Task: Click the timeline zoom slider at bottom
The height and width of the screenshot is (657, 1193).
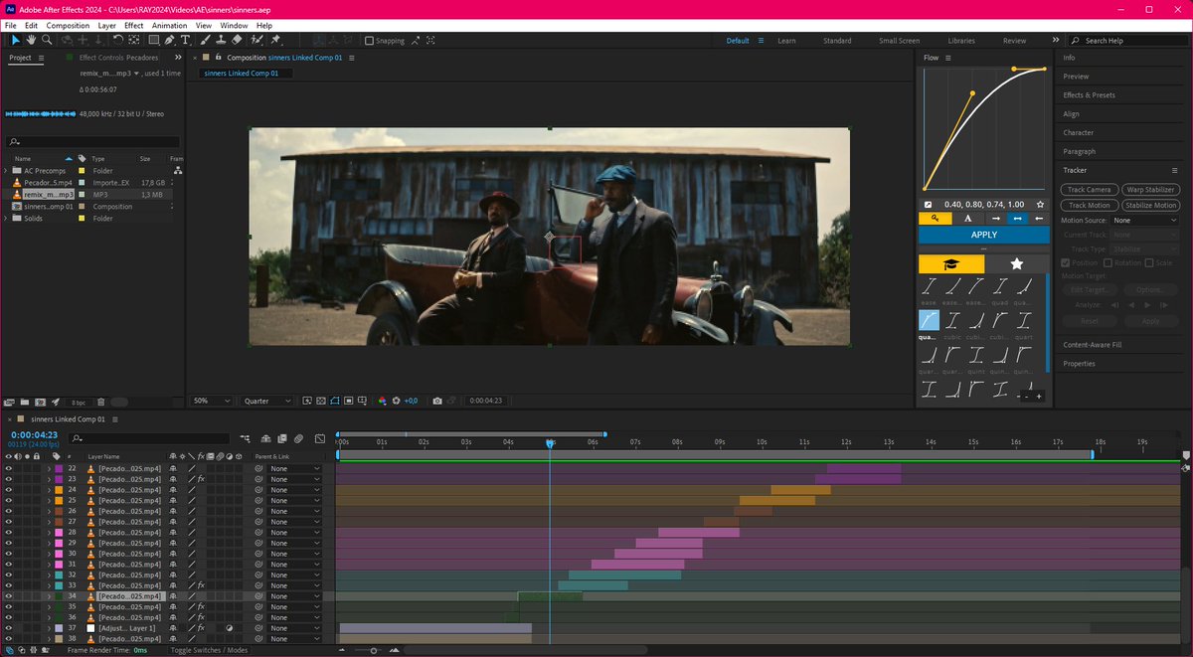Action: (374, 650)
